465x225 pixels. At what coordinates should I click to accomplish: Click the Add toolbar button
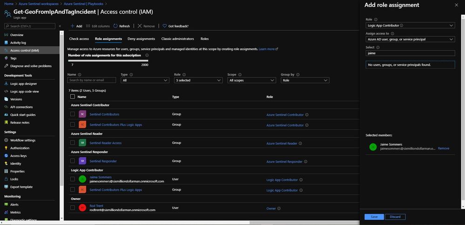click(76, 26)
